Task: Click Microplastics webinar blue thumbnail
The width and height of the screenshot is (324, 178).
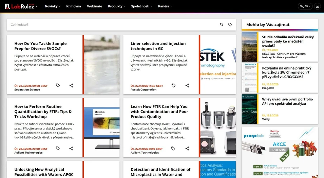Action: [x=218, y=170]
